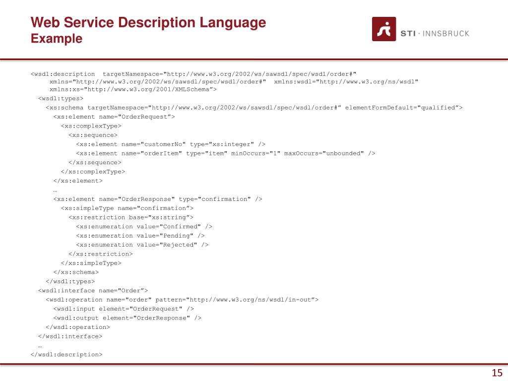Click the closing </xs:schema> tag
The height and width of the screenshot is (381, 508).
coord(76,272)
